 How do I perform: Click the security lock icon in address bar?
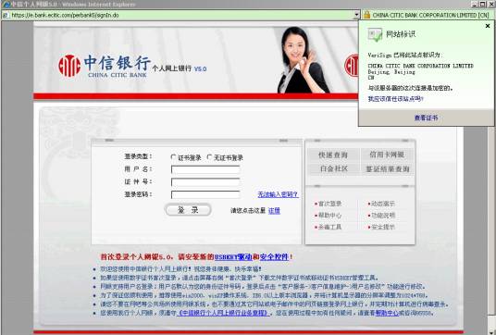point(366,15)
